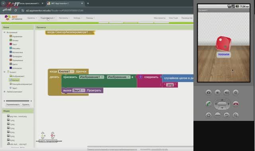The height and width of the screenshot is (151, 255).
Task: Click the red error counter icon
Action: click(52, 136)
